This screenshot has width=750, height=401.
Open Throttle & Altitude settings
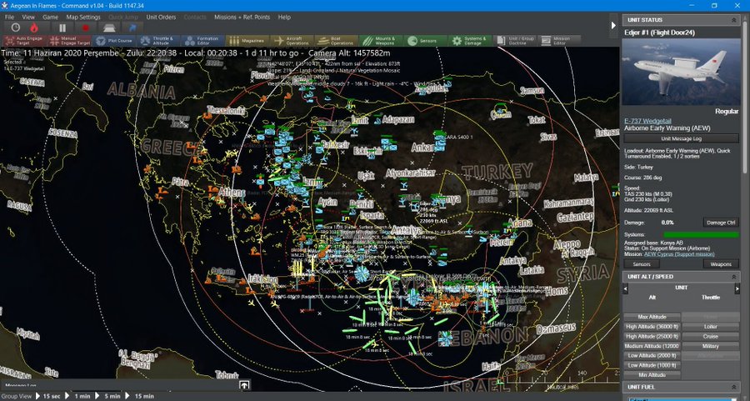(x=157, y=40)
